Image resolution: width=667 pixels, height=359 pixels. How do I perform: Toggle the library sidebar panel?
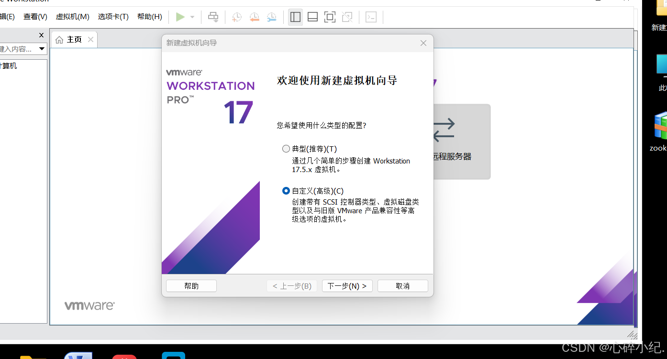click(x=295, y=17)
